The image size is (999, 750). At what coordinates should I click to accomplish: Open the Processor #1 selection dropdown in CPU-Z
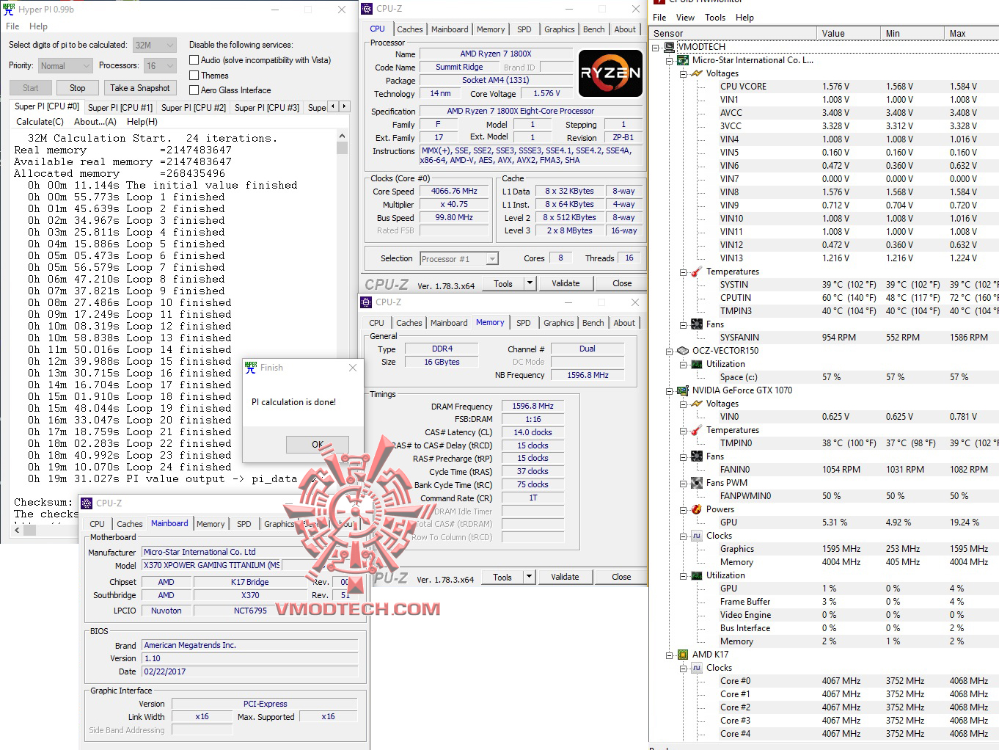coord(492,258)
